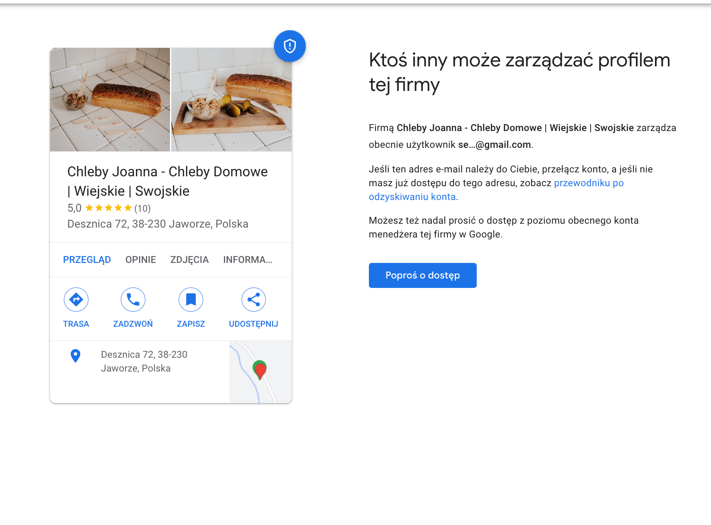Screen dimensions: 711x525
Task: Click the Desznica 72 address text
Action: tap(157, 224)
